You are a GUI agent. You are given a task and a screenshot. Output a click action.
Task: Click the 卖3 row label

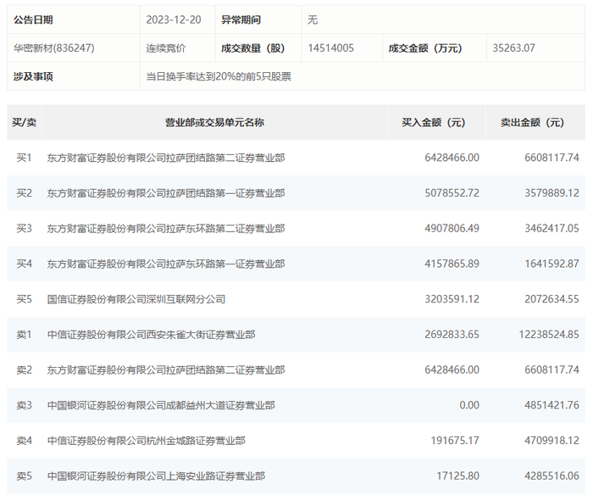(25, 405)
